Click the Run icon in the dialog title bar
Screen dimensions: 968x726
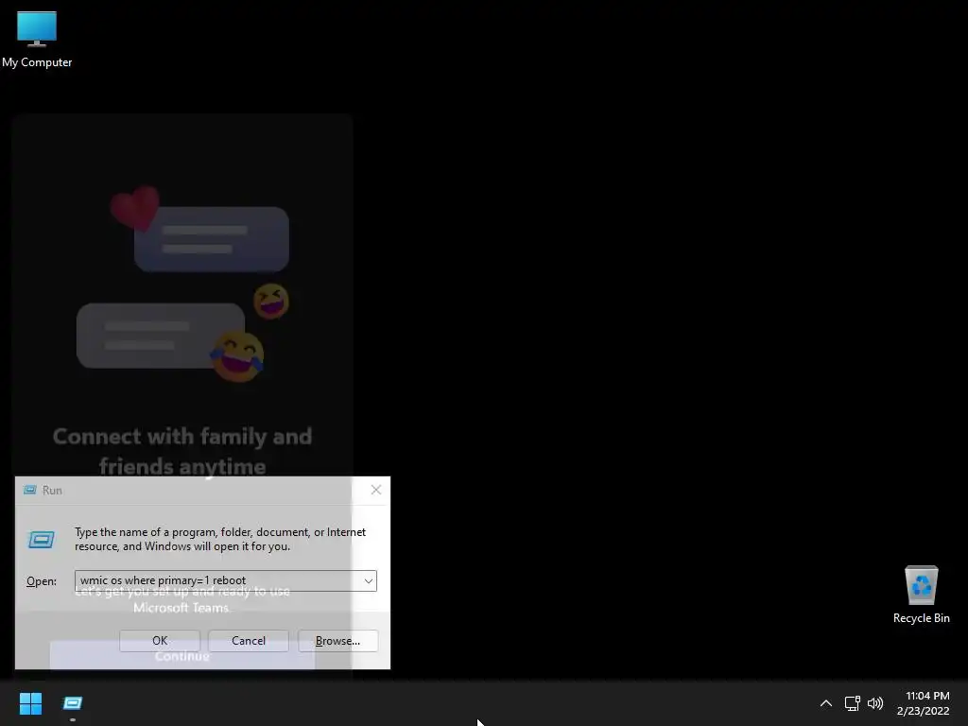(x=29, y=491)
